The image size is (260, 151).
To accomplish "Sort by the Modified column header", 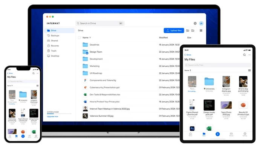I will point(163,38).
